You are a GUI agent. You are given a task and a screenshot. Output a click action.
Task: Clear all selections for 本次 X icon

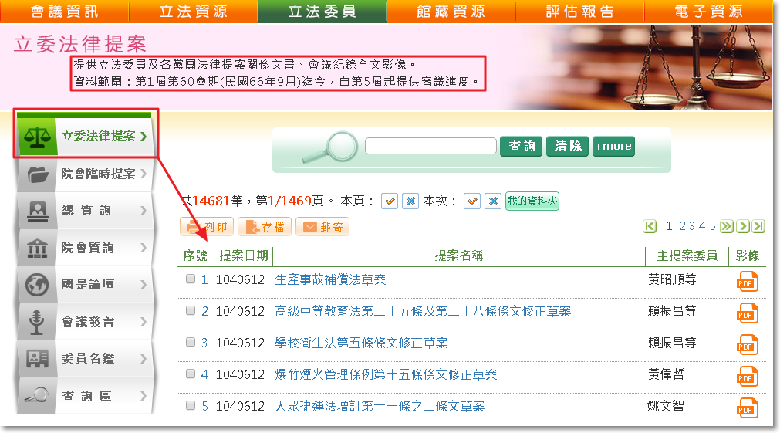click(493, 201)
